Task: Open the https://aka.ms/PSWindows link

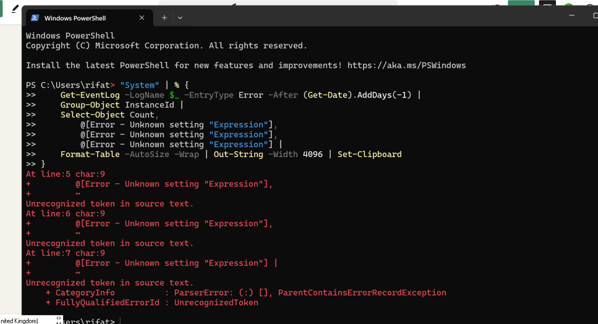Action: coord(406,65)
